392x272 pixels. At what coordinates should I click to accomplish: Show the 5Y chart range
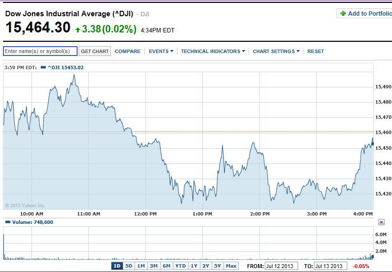coord(217,266)
